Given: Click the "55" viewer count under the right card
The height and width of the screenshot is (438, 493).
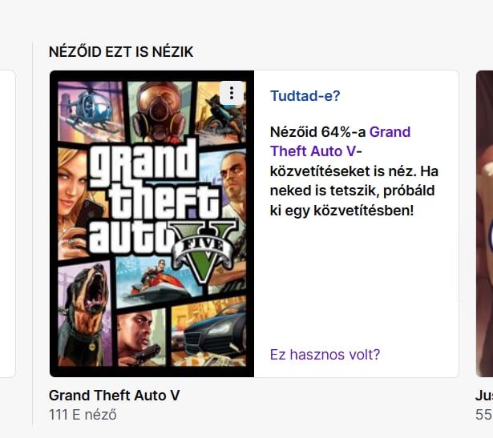Looking at the screenshot, I should pos(484,415).
